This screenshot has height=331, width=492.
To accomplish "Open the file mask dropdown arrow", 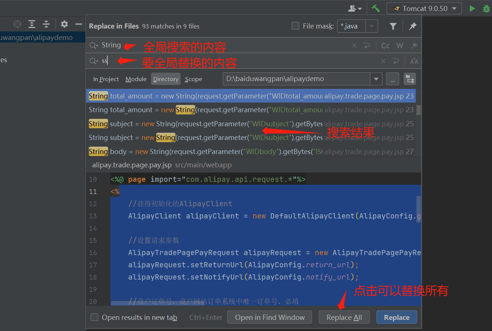I will click(x=372, y=26).
